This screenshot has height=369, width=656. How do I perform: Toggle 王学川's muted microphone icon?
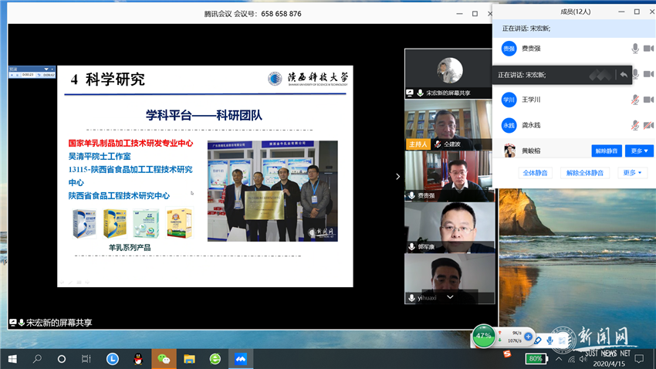click(635, 100)
